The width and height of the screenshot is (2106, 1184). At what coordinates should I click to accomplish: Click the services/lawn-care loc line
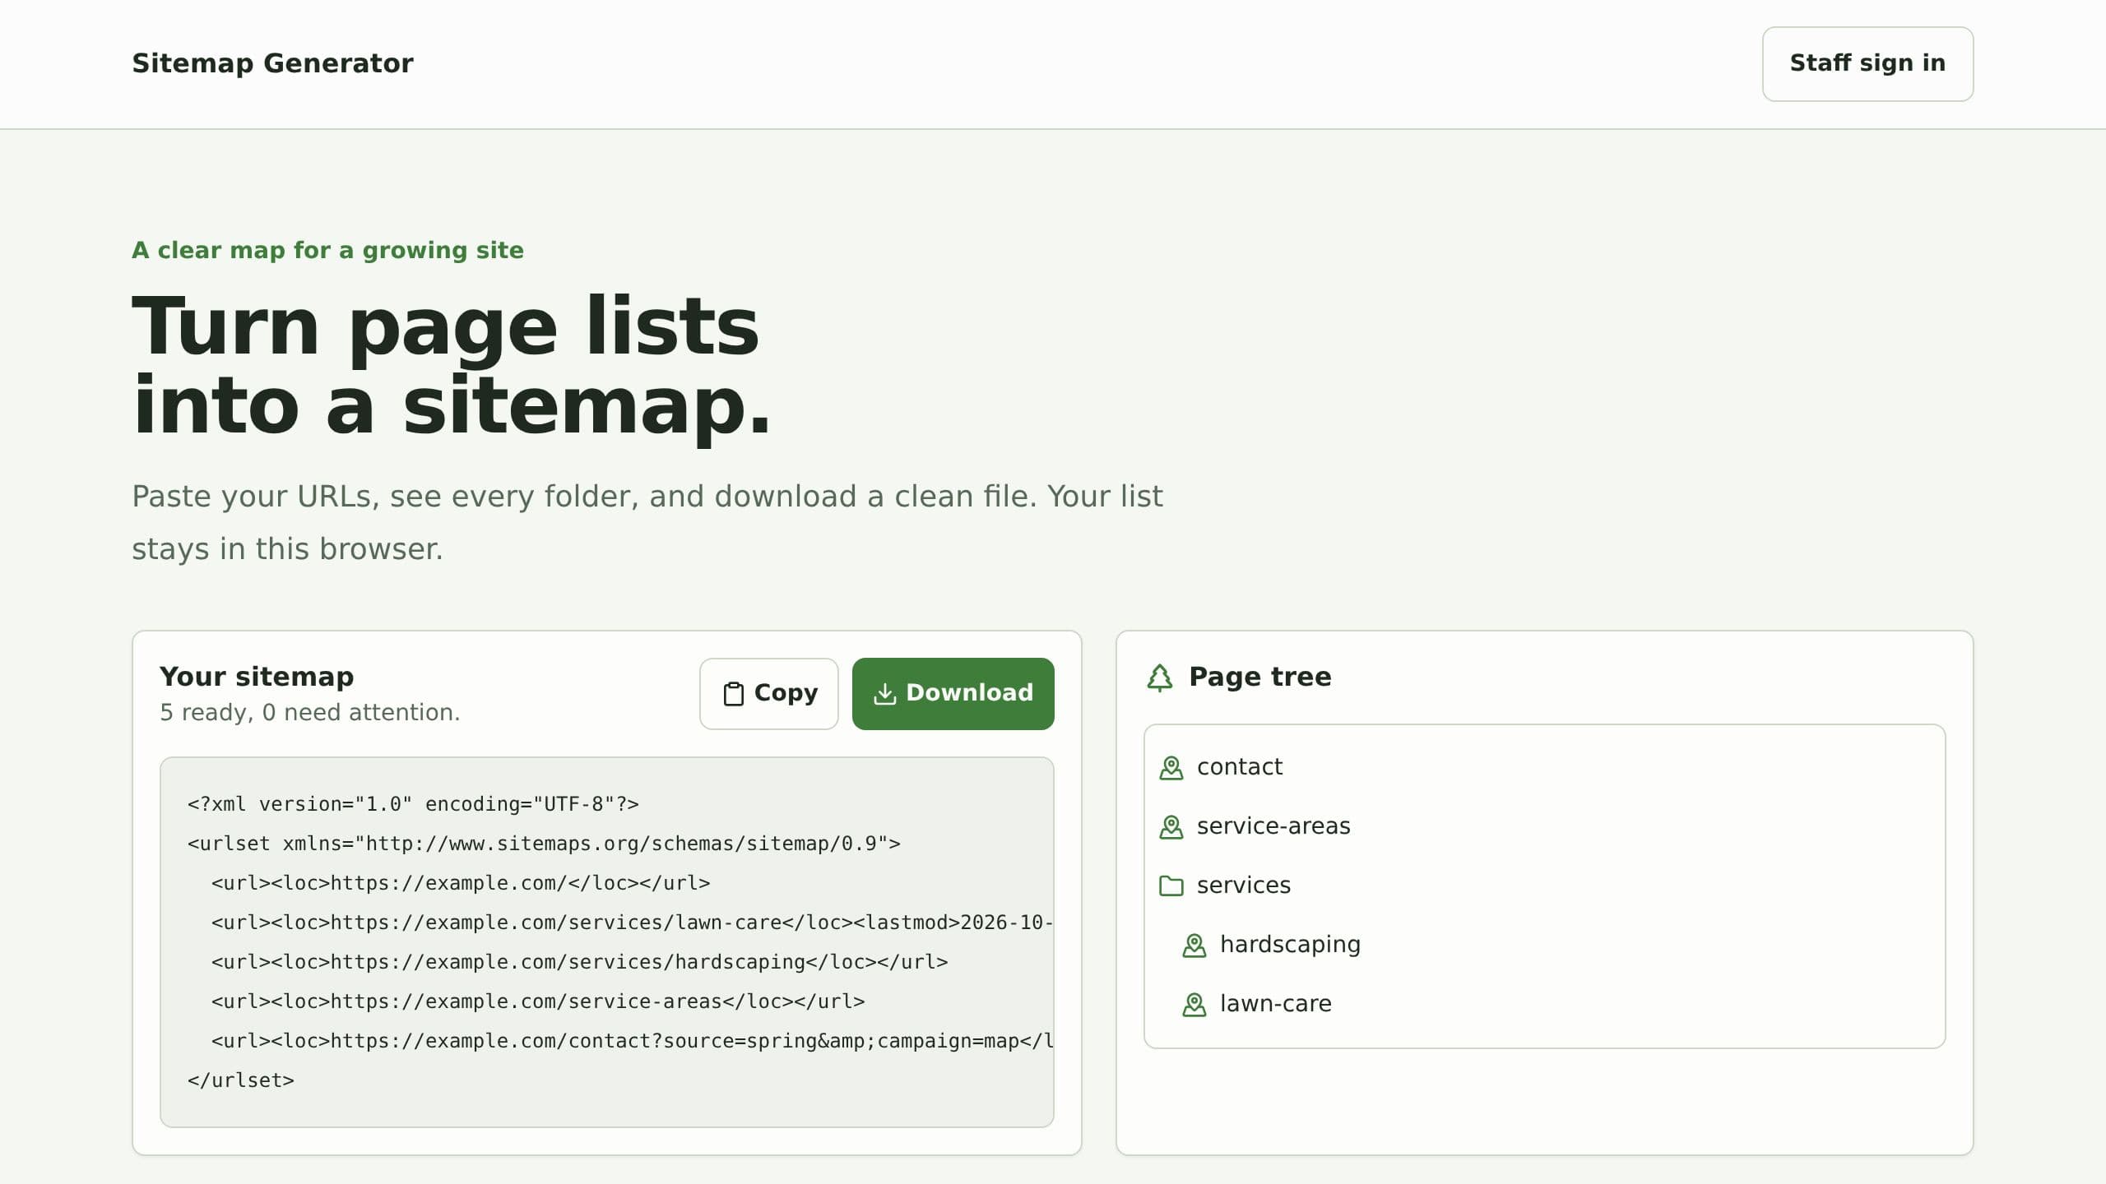pyautogui.click(x=632, y=923)
